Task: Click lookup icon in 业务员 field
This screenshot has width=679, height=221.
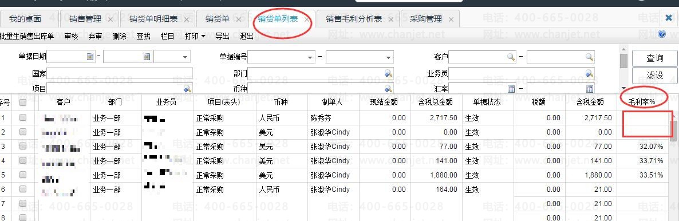Action: 589,73
